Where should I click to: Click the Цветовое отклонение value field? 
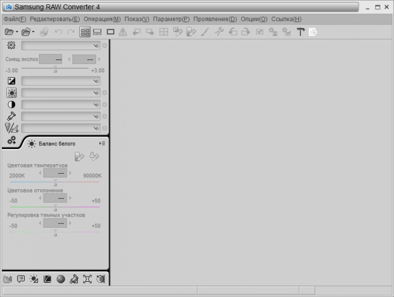point(55,198)
